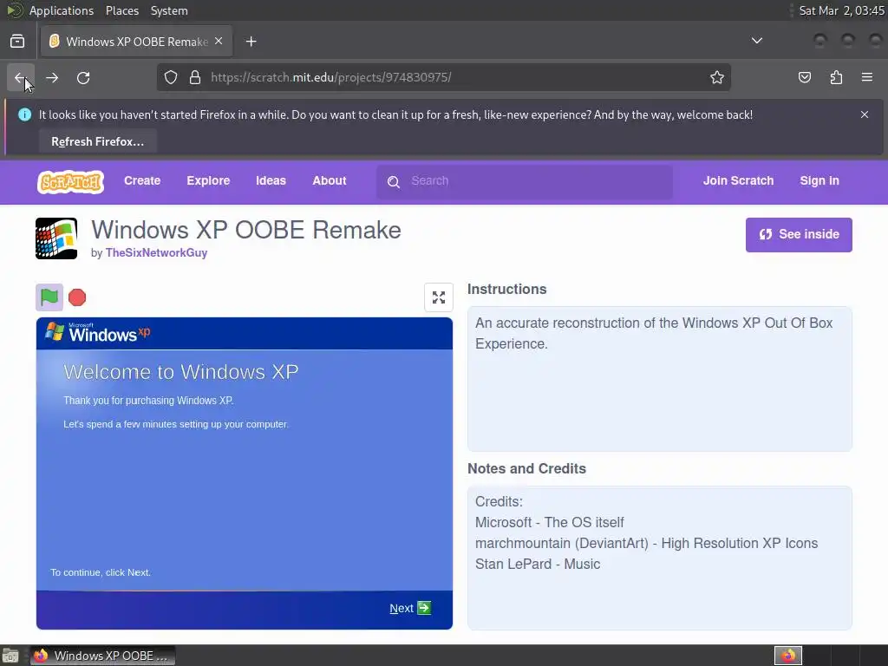Click Windows XP OOBE taskbar window button

[x=102, y=656]
